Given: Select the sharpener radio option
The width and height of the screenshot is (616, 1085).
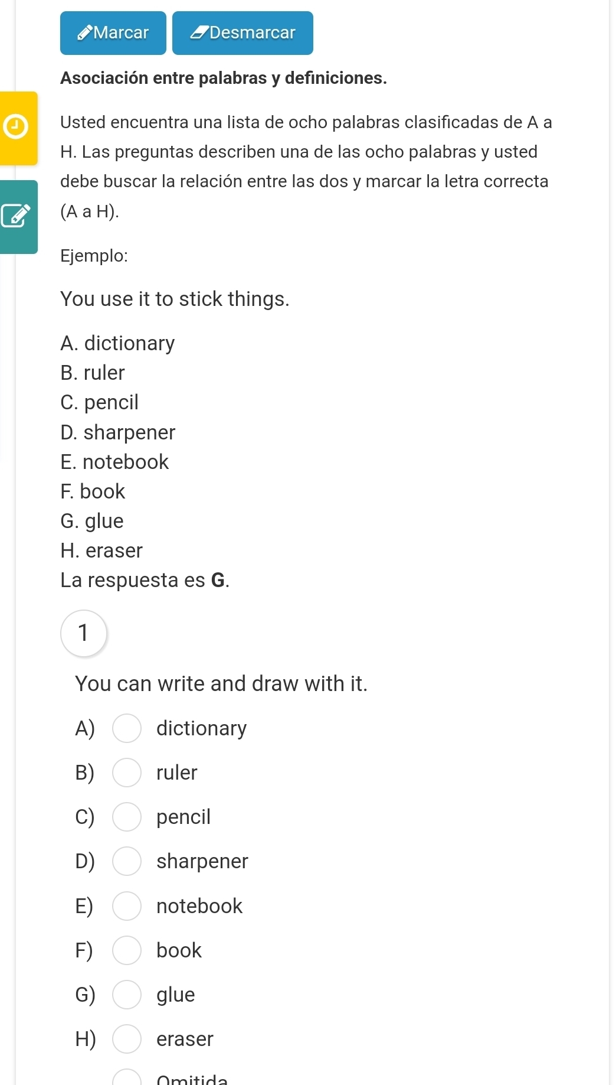Looking at the screenshot, I should tap(127, 861).
